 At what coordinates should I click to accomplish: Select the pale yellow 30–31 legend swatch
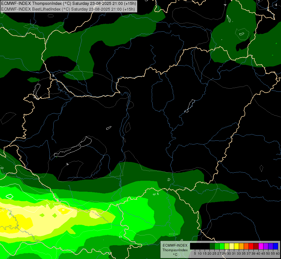tap(232, 246)
